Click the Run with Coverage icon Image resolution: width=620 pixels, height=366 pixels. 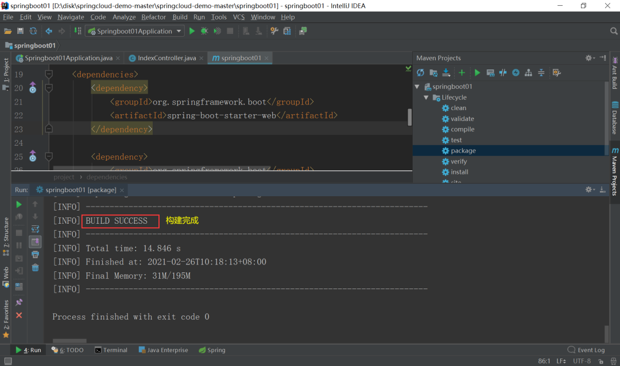click(x=217, y=31)
